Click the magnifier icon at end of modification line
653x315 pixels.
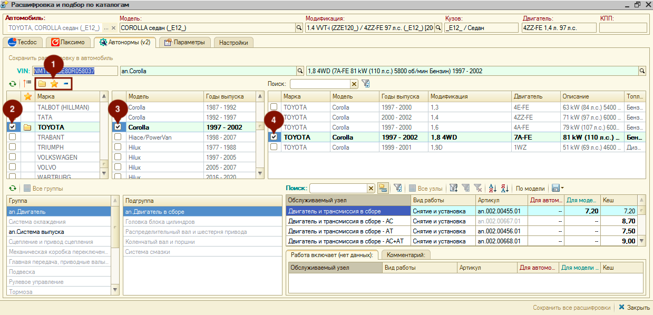642,71
